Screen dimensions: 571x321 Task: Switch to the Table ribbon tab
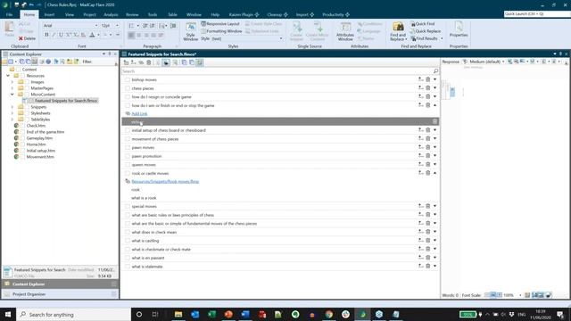coord(172,14)
